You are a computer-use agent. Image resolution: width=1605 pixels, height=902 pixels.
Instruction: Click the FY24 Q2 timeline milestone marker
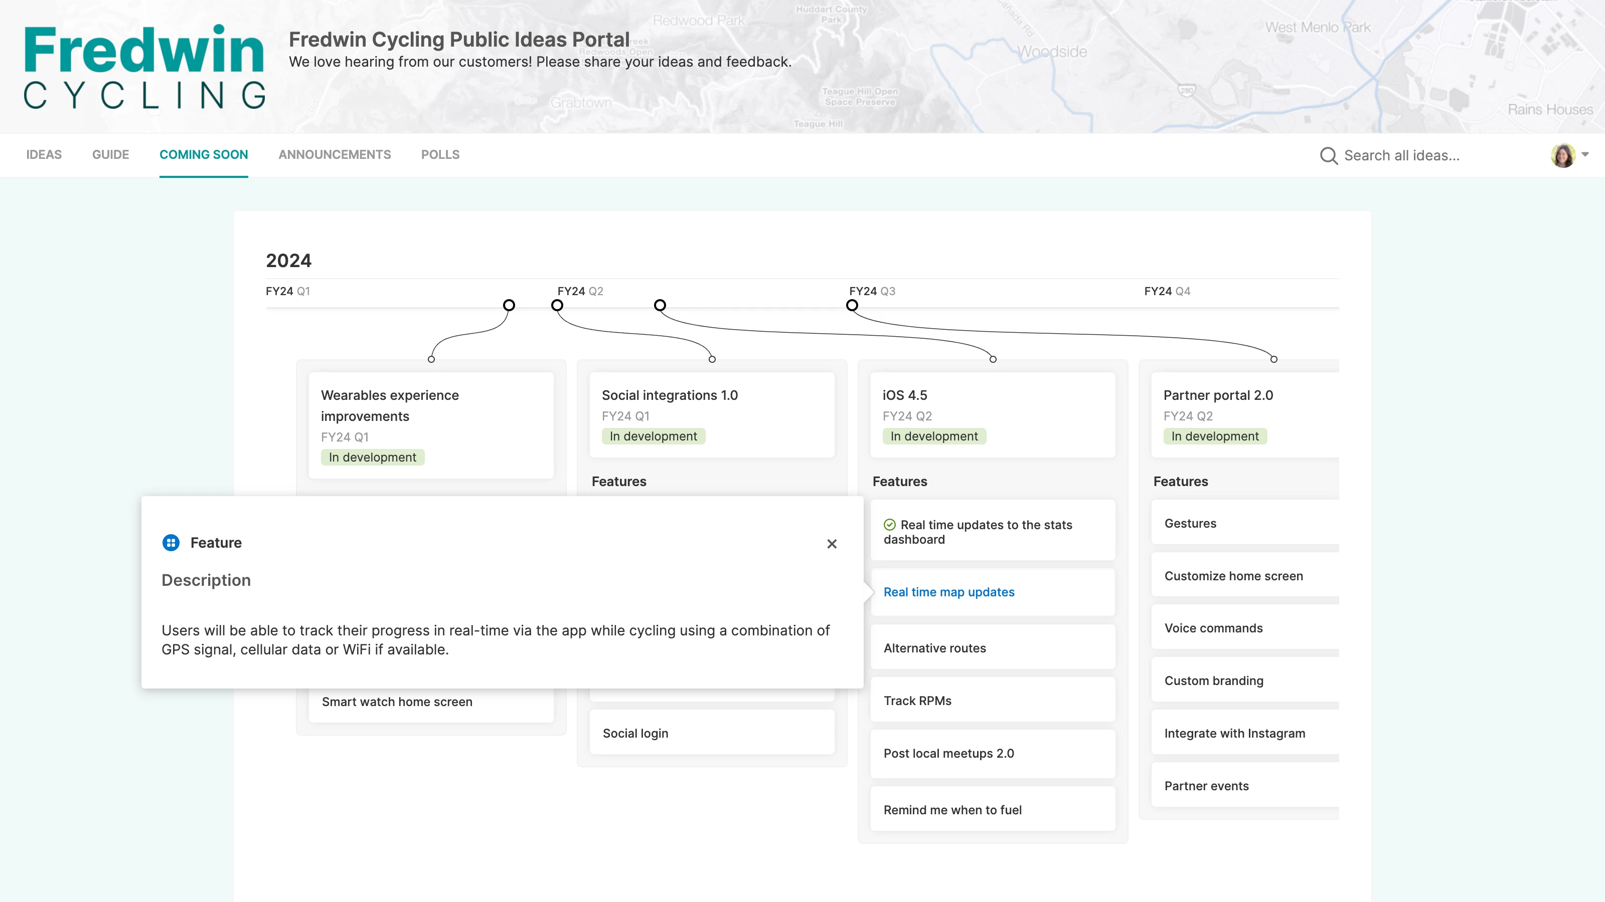tap(557, 306)
